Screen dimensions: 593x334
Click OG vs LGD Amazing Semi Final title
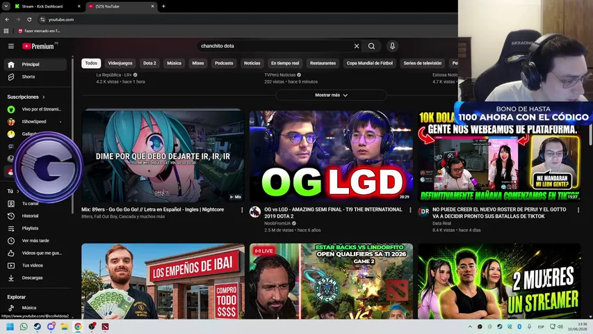[333, 213]
